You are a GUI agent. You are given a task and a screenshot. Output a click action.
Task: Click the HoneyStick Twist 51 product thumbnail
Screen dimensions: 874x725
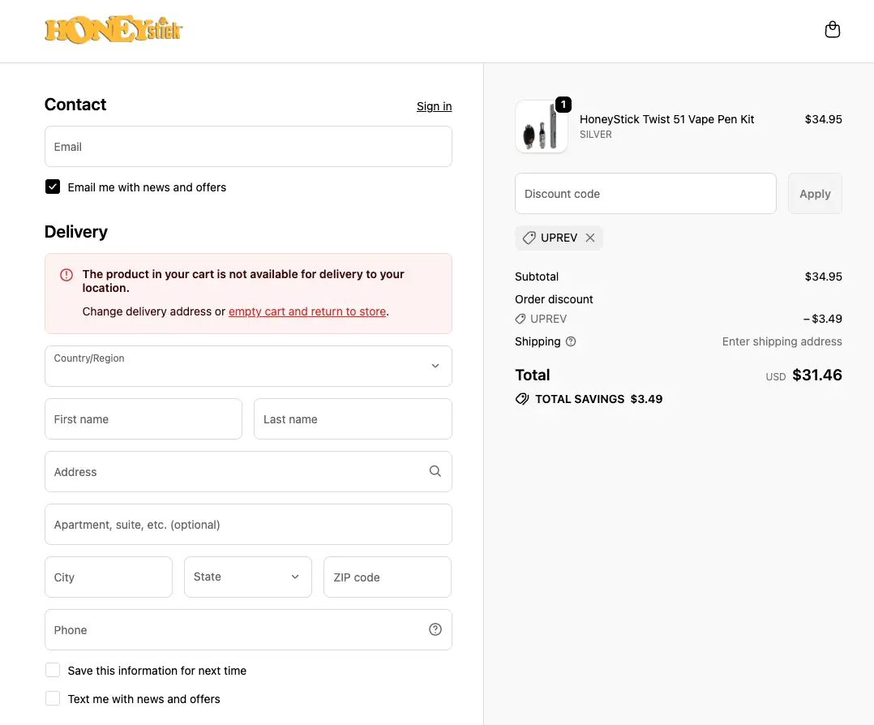point(542,127)
